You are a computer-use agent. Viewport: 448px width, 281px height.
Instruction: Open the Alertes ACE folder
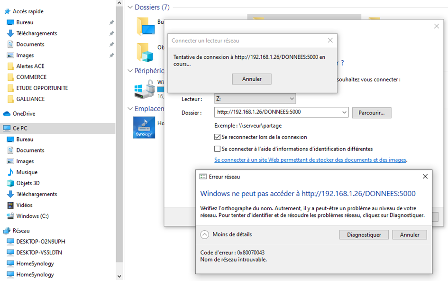tap(30, 66)
